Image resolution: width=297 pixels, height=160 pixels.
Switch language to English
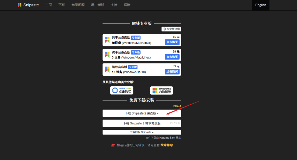261,5
